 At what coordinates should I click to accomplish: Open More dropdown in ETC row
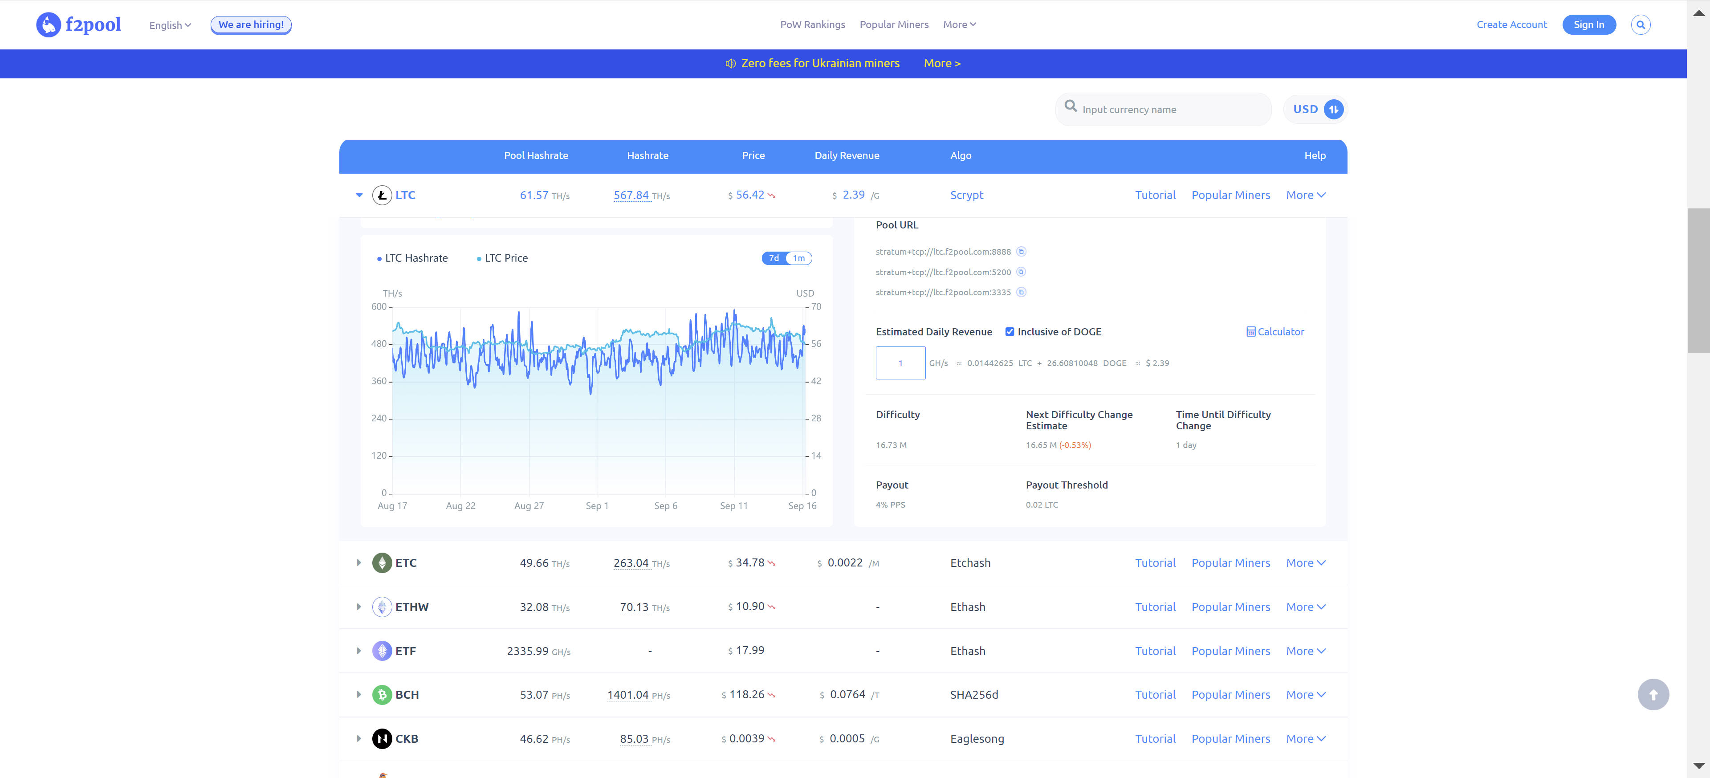pyautogui.click(x=1306, y=563)
